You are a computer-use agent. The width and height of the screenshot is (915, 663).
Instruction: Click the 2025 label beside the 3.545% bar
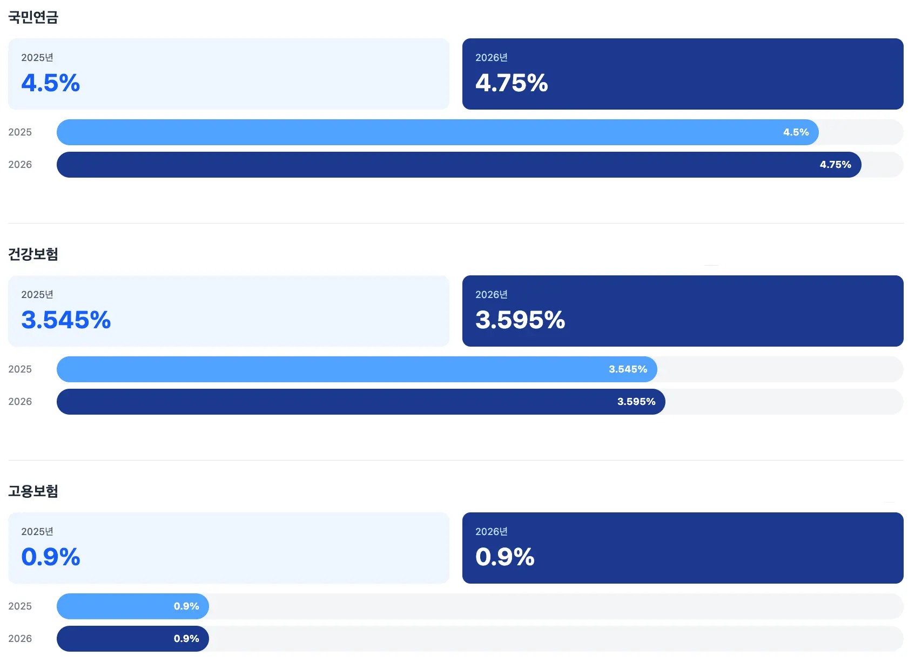pos(20,369)
